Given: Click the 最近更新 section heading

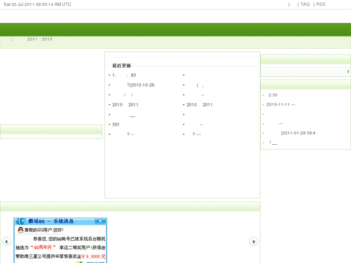Looking at the screenshot, I should [121, 66].
